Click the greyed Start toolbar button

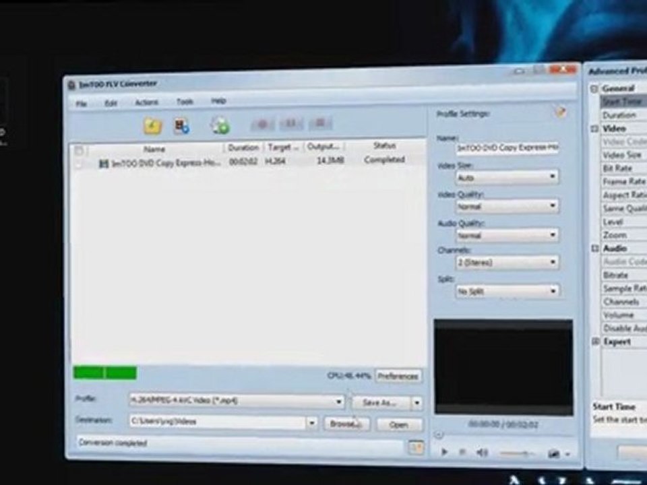point(262,124)
